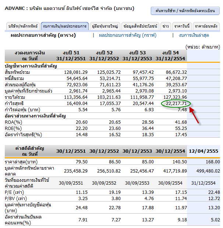223x228 pixels.
Task: Click the ROA(%) row label
Action: [13, 122]
